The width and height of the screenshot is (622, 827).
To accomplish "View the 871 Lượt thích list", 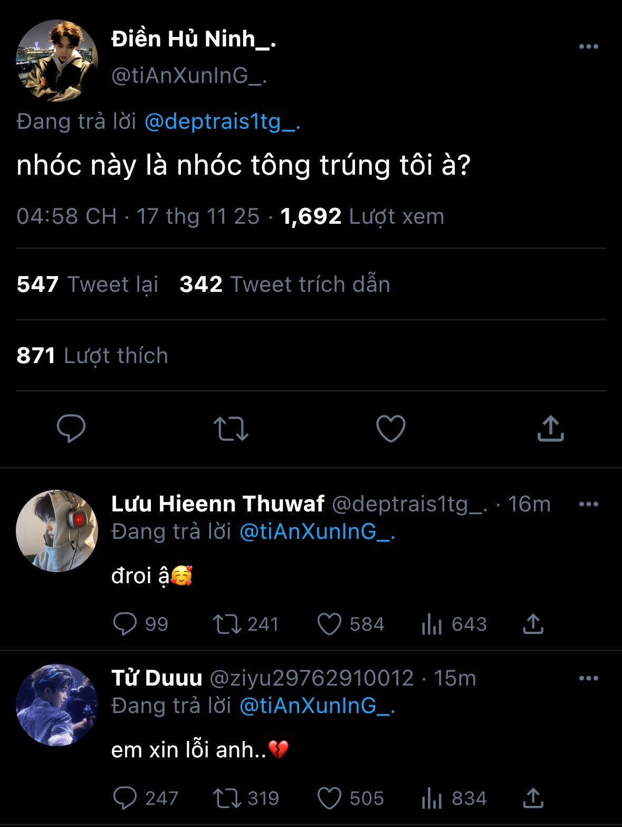I will 92,356.
